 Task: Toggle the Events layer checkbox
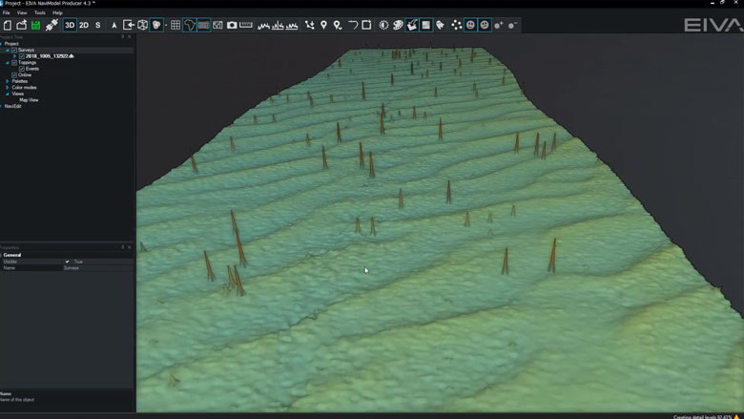[22, 69]
